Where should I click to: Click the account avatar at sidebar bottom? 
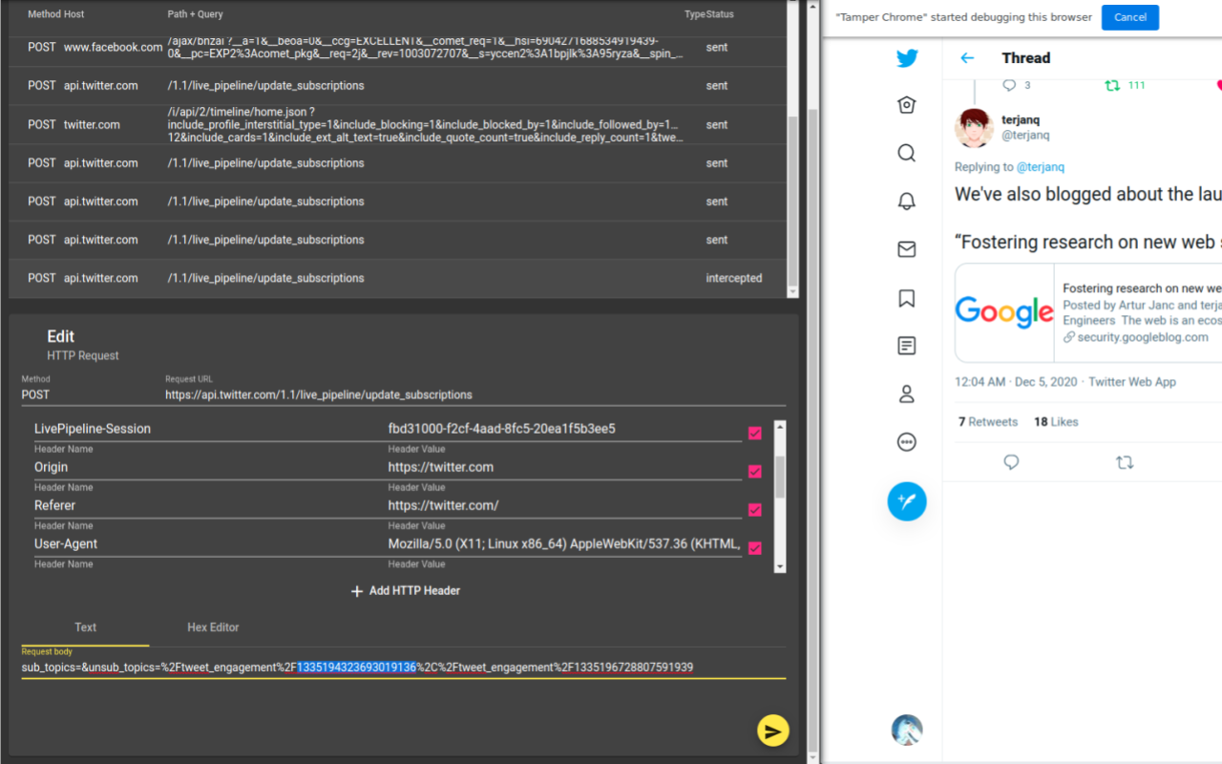coord(907,730)
